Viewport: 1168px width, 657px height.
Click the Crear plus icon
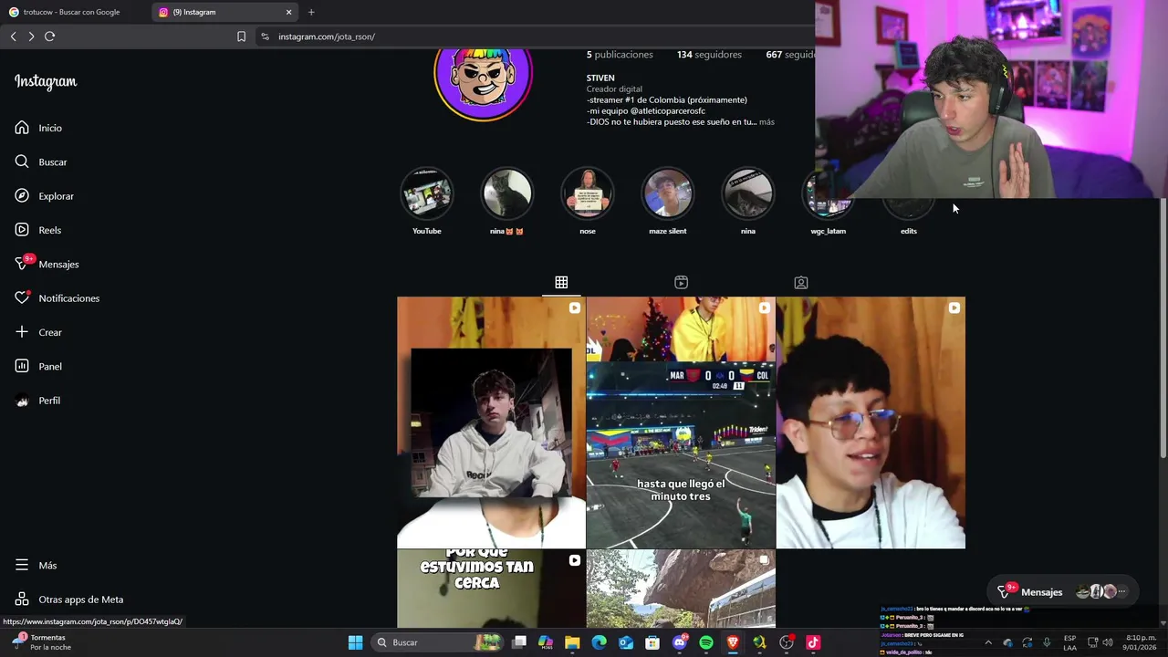(x=22, y=332)
